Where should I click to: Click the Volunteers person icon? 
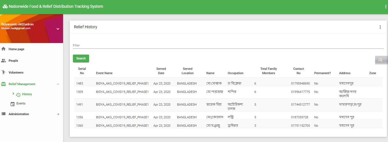[4, 72]
